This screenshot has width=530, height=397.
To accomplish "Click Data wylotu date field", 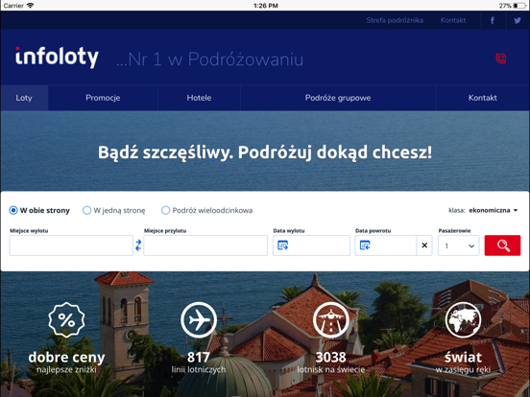I will tap(311, 245).
